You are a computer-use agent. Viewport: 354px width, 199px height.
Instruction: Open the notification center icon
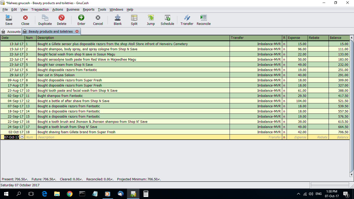tap(346, 194)
